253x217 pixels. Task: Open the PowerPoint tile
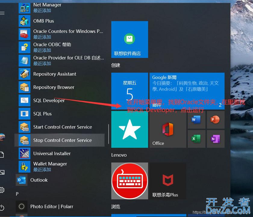[x=216, y=120]
